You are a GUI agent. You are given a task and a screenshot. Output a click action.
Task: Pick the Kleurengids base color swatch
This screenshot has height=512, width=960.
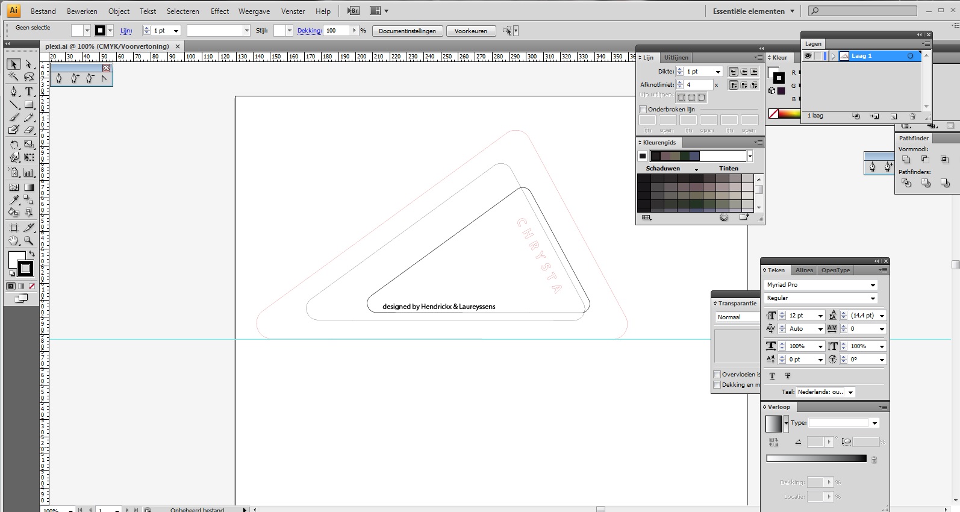pyautogui.click(x=643, y=156)
